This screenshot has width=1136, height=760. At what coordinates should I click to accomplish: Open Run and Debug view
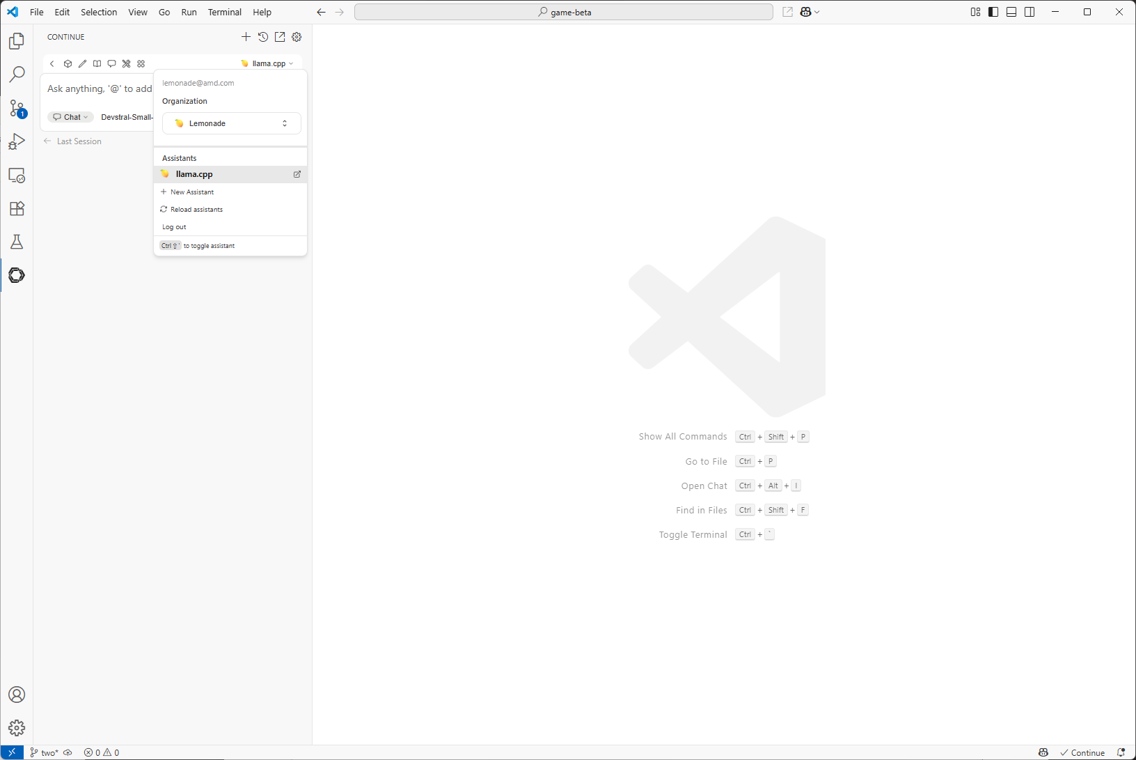point(17,141)
